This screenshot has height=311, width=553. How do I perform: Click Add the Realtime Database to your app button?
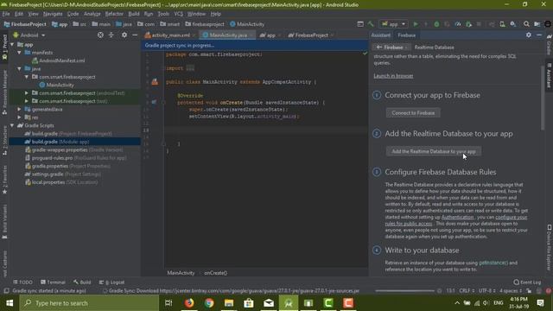click(x=434, y=151)
